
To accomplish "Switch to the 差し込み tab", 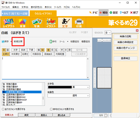I will pyautogui.click(x=61, y=115).
